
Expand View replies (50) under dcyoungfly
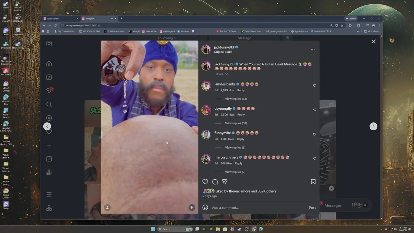236,123
